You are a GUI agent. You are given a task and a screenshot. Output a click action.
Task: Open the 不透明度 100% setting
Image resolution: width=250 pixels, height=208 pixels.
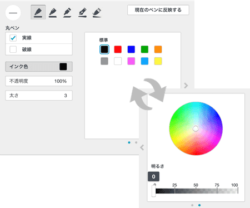click(x=39, y=81)
